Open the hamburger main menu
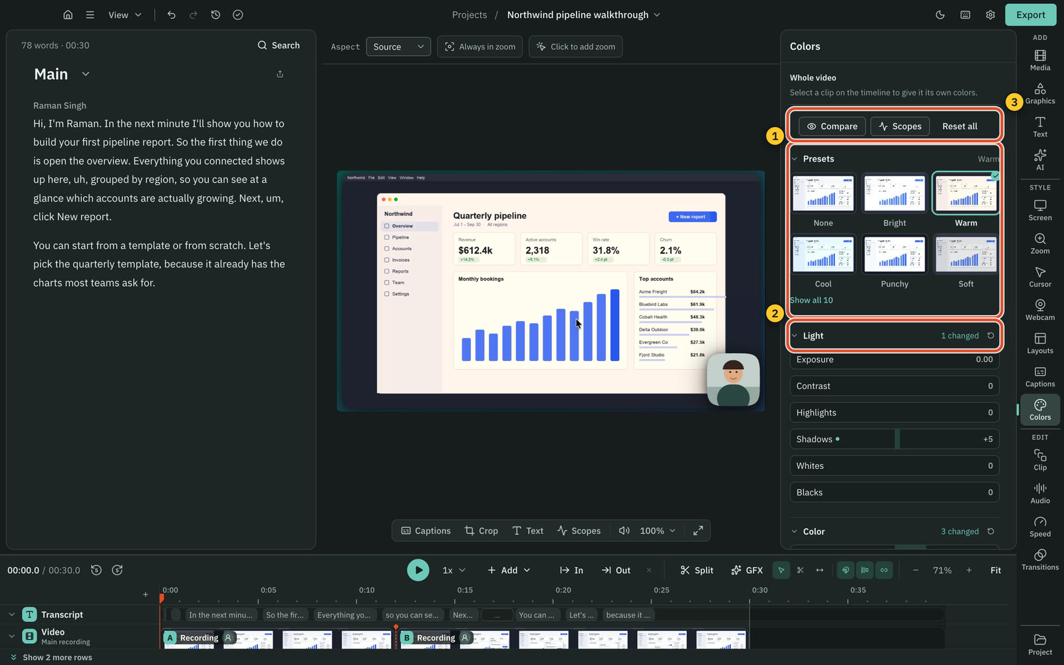Viewport: 1064px width, 665px height. click(90, 15)
